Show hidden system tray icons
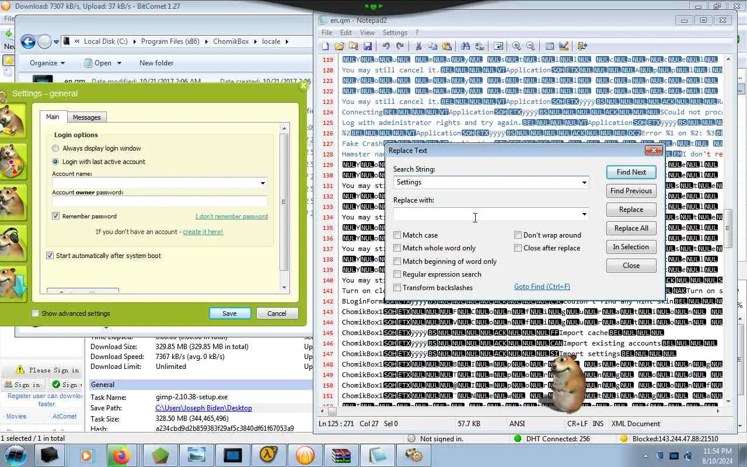Screen dimensions: 747x467 (x=645, y=456)
